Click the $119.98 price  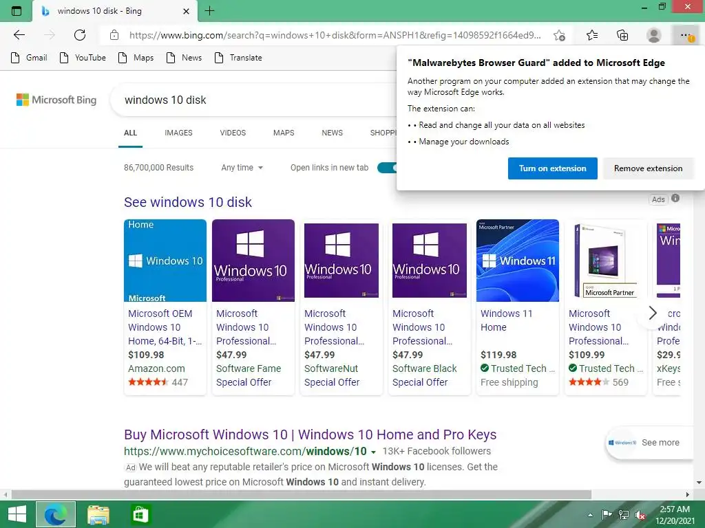click(498, 355)
